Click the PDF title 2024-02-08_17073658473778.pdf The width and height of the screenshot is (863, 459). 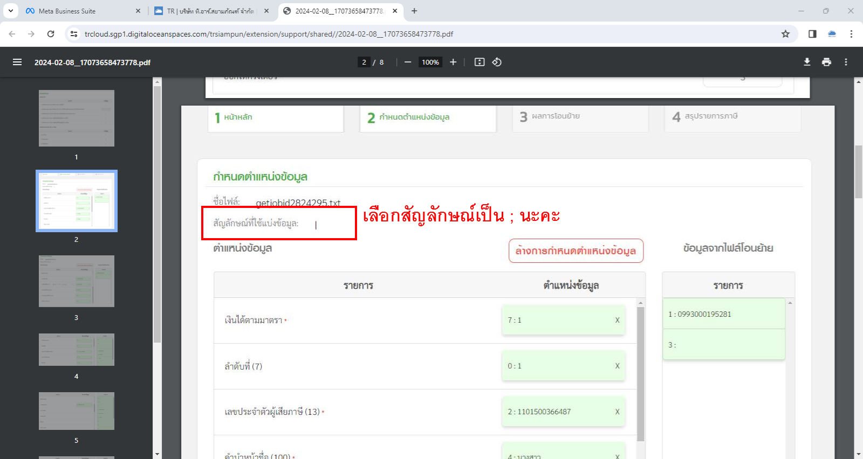[x=92, y=62]
